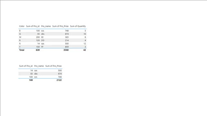The width and height of the screenshot is (207, 116).
Task: Click Pro_id value 150
Action: click(x=38, y=47)
